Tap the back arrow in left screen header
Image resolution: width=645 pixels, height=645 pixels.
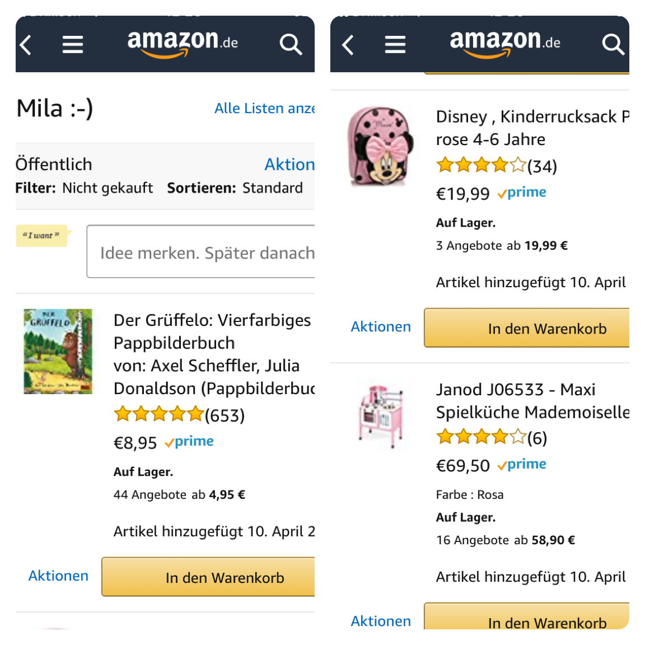pos(26,45)
